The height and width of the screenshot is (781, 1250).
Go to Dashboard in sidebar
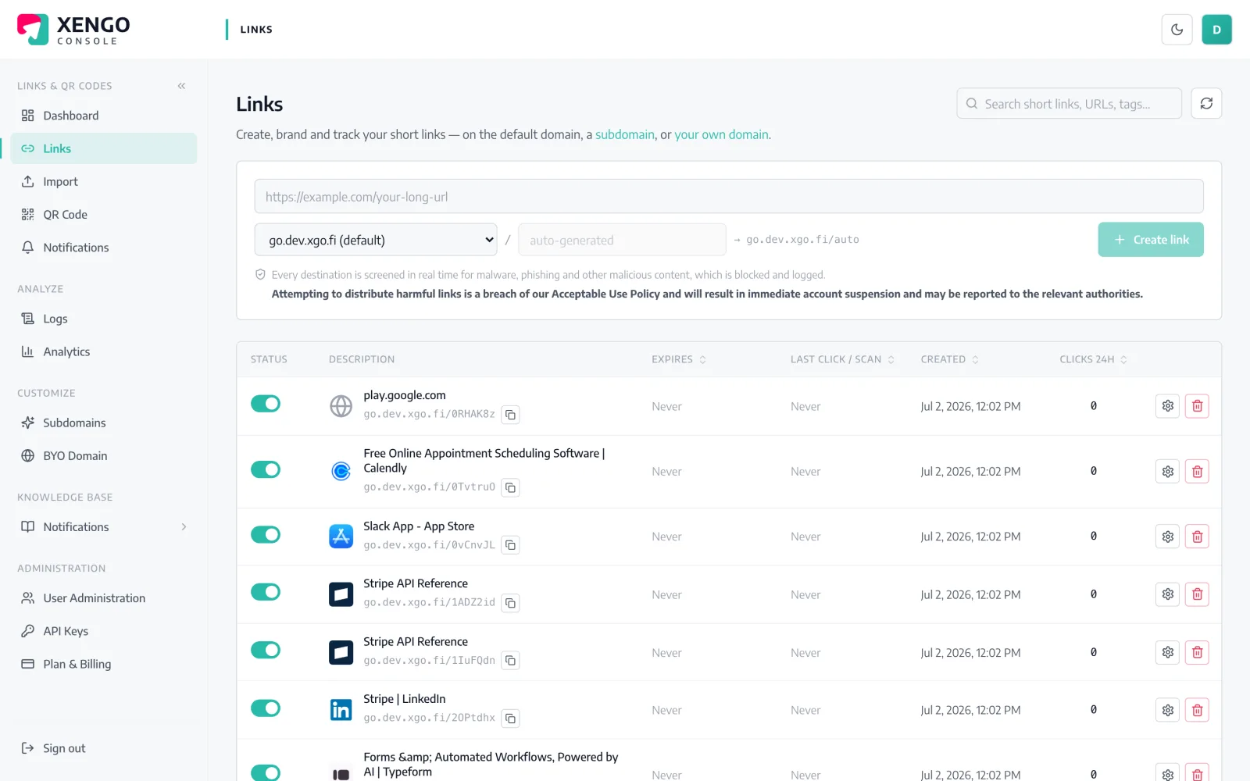tap(104, 116)
